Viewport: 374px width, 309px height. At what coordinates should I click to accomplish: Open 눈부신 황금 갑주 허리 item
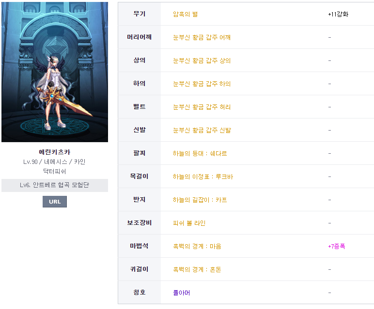tap(202, 107)
